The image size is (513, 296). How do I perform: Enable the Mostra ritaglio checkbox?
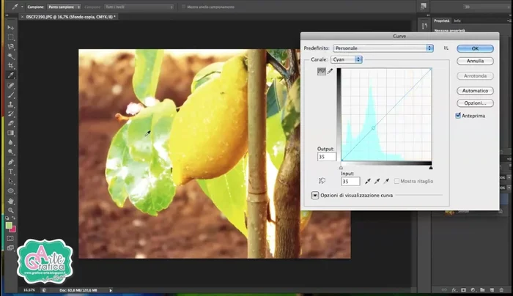[397, 181]
